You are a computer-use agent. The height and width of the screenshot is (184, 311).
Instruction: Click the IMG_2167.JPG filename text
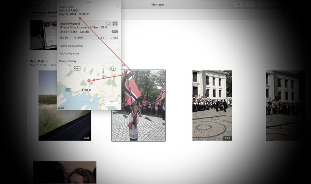tap(68, 11)
